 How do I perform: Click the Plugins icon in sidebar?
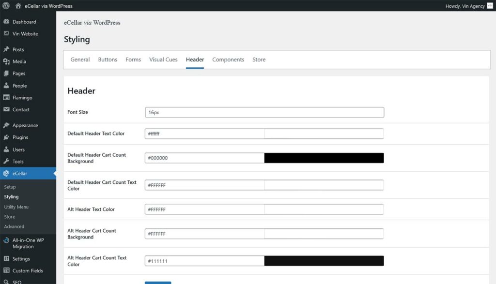click(x=7, y=137)
